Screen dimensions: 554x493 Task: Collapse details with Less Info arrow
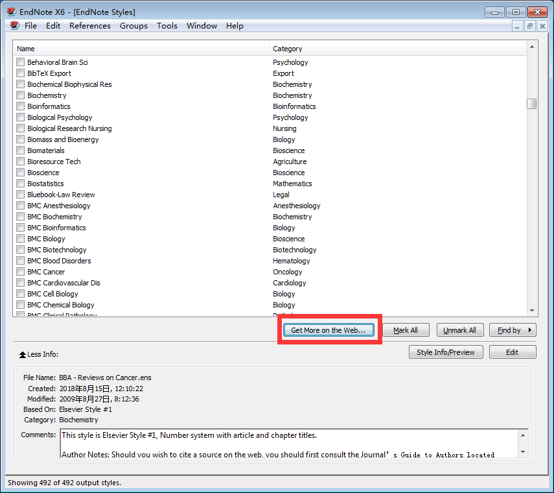(x=22, y=354)
